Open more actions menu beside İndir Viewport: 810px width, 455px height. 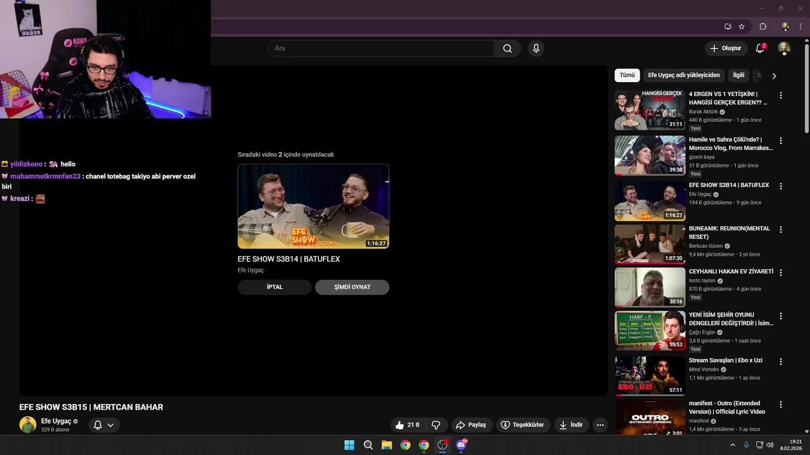point(600,425)
